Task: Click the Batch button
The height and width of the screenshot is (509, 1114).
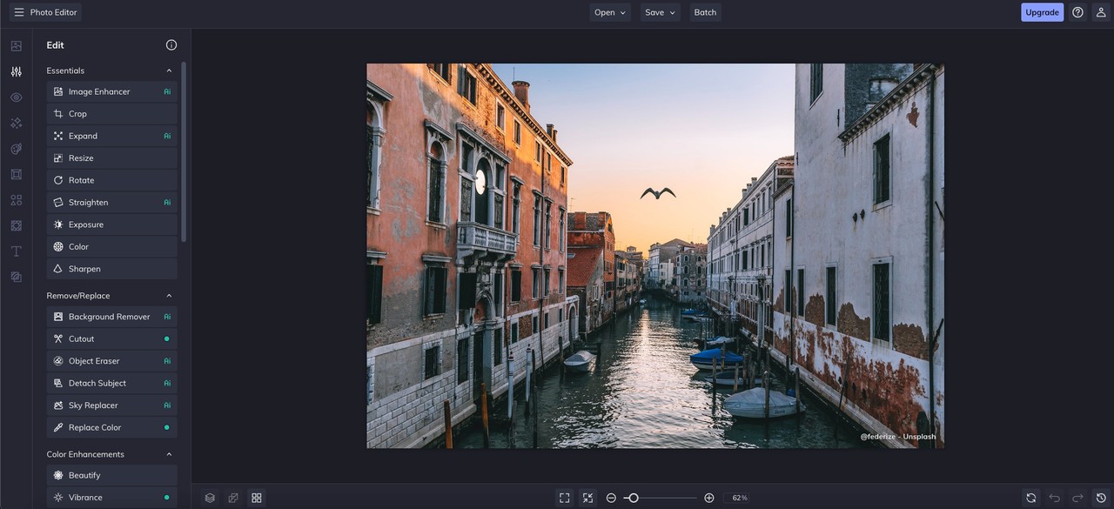Action: pyautogui.click(x=705, y=12)
